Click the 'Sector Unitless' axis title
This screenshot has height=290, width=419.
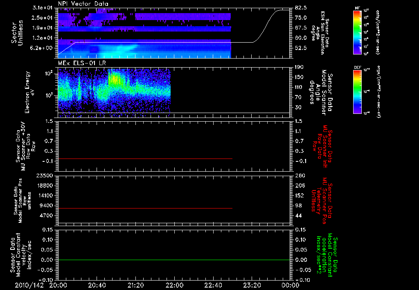17,33
